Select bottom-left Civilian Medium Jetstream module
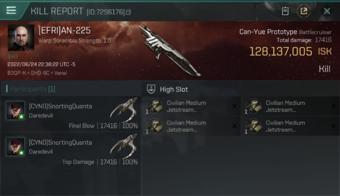 coord(191,126)
